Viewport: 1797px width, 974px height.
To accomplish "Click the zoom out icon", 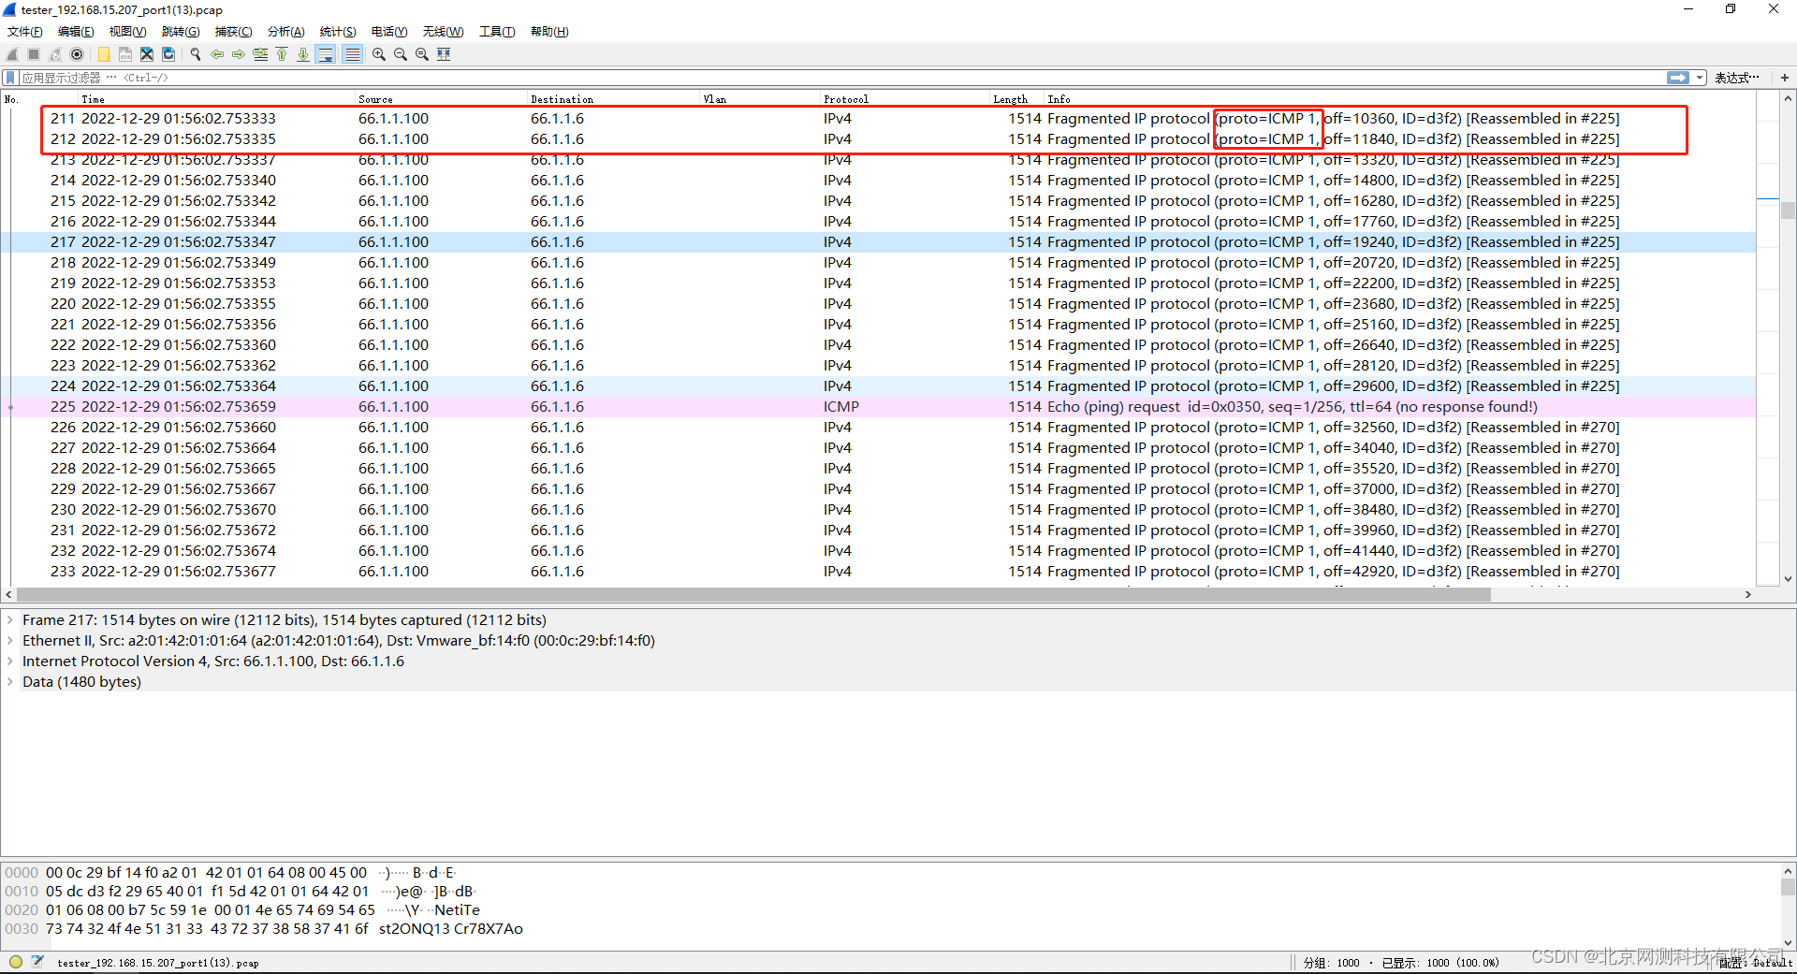I will coord(401,54).
